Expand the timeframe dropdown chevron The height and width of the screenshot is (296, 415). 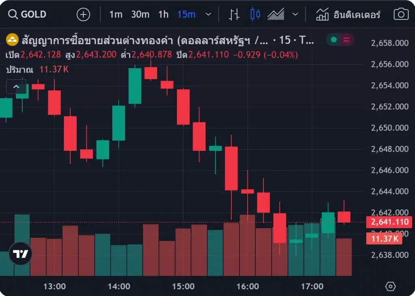tap(208, 15)
